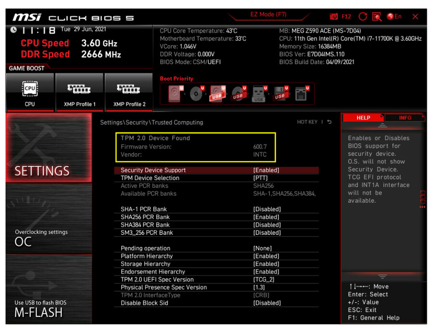The width and height of the screenshot is (433, 329).
Task: Switch to the HELP tab
Action: coord(363,118)
